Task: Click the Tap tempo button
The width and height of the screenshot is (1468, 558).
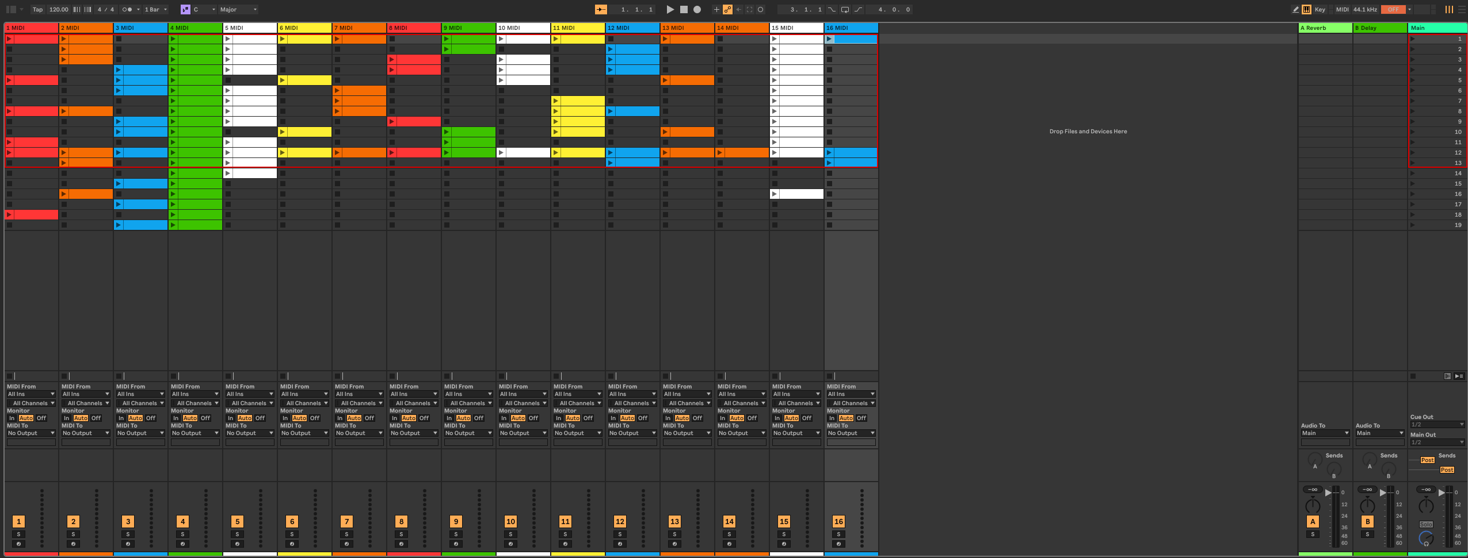Action: click(37, 10)
